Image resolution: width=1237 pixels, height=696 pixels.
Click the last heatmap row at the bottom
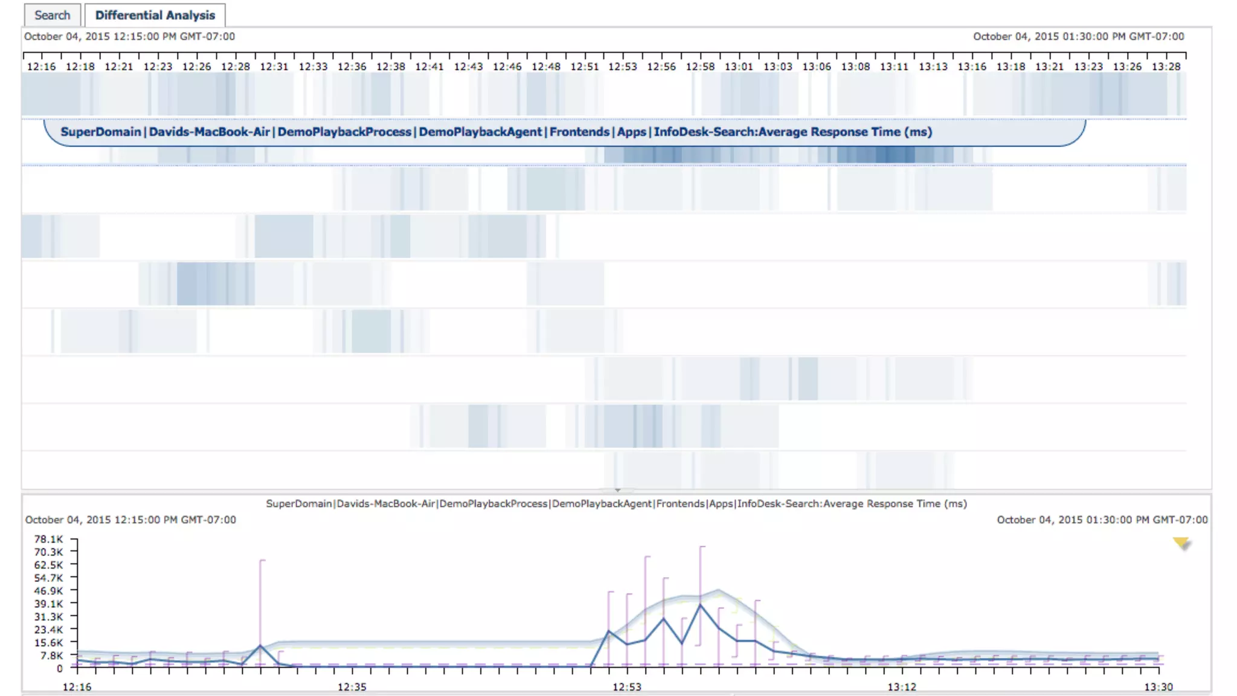pyautogui.click(x=604, y=470)
